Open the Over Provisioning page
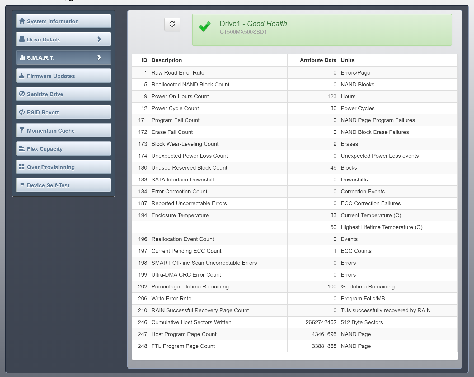Viewport: 474px width, 377px height. coord(64,167)
